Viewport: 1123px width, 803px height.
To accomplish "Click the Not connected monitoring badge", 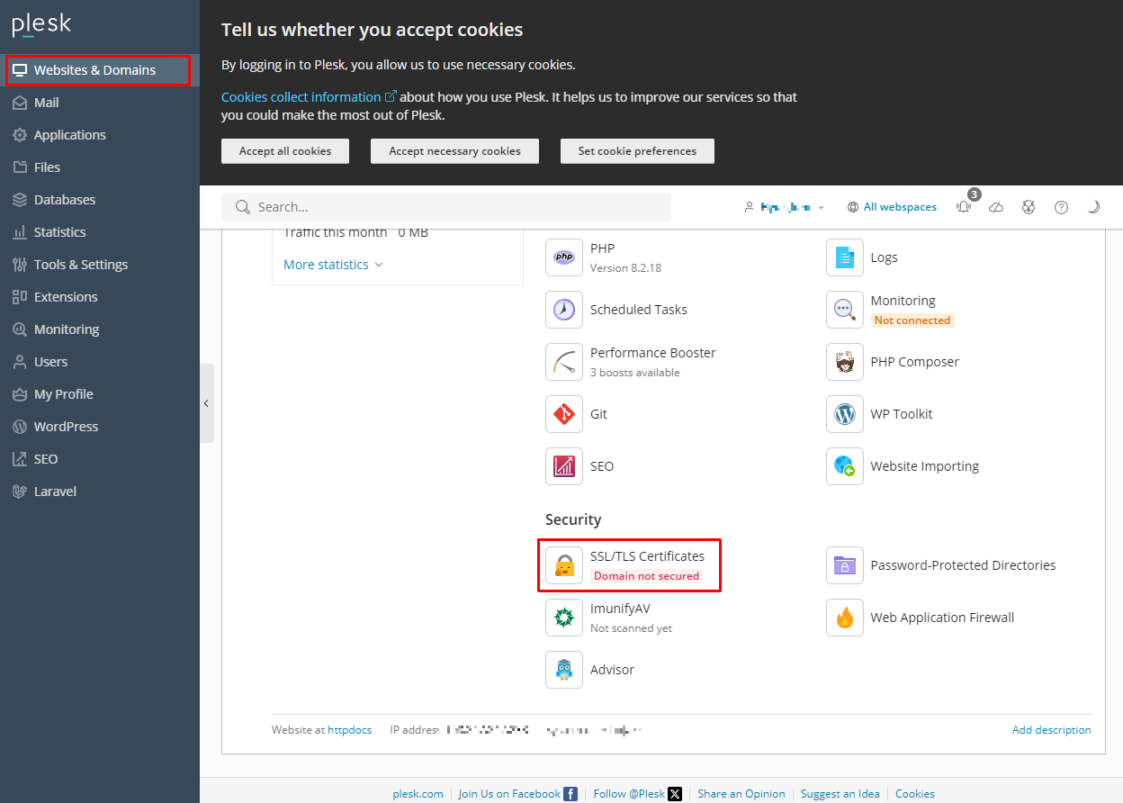I will (x=912, y=320).
